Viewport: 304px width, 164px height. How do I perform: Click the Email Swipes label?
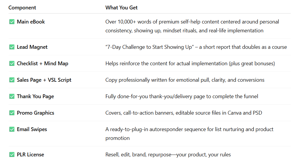32,130
